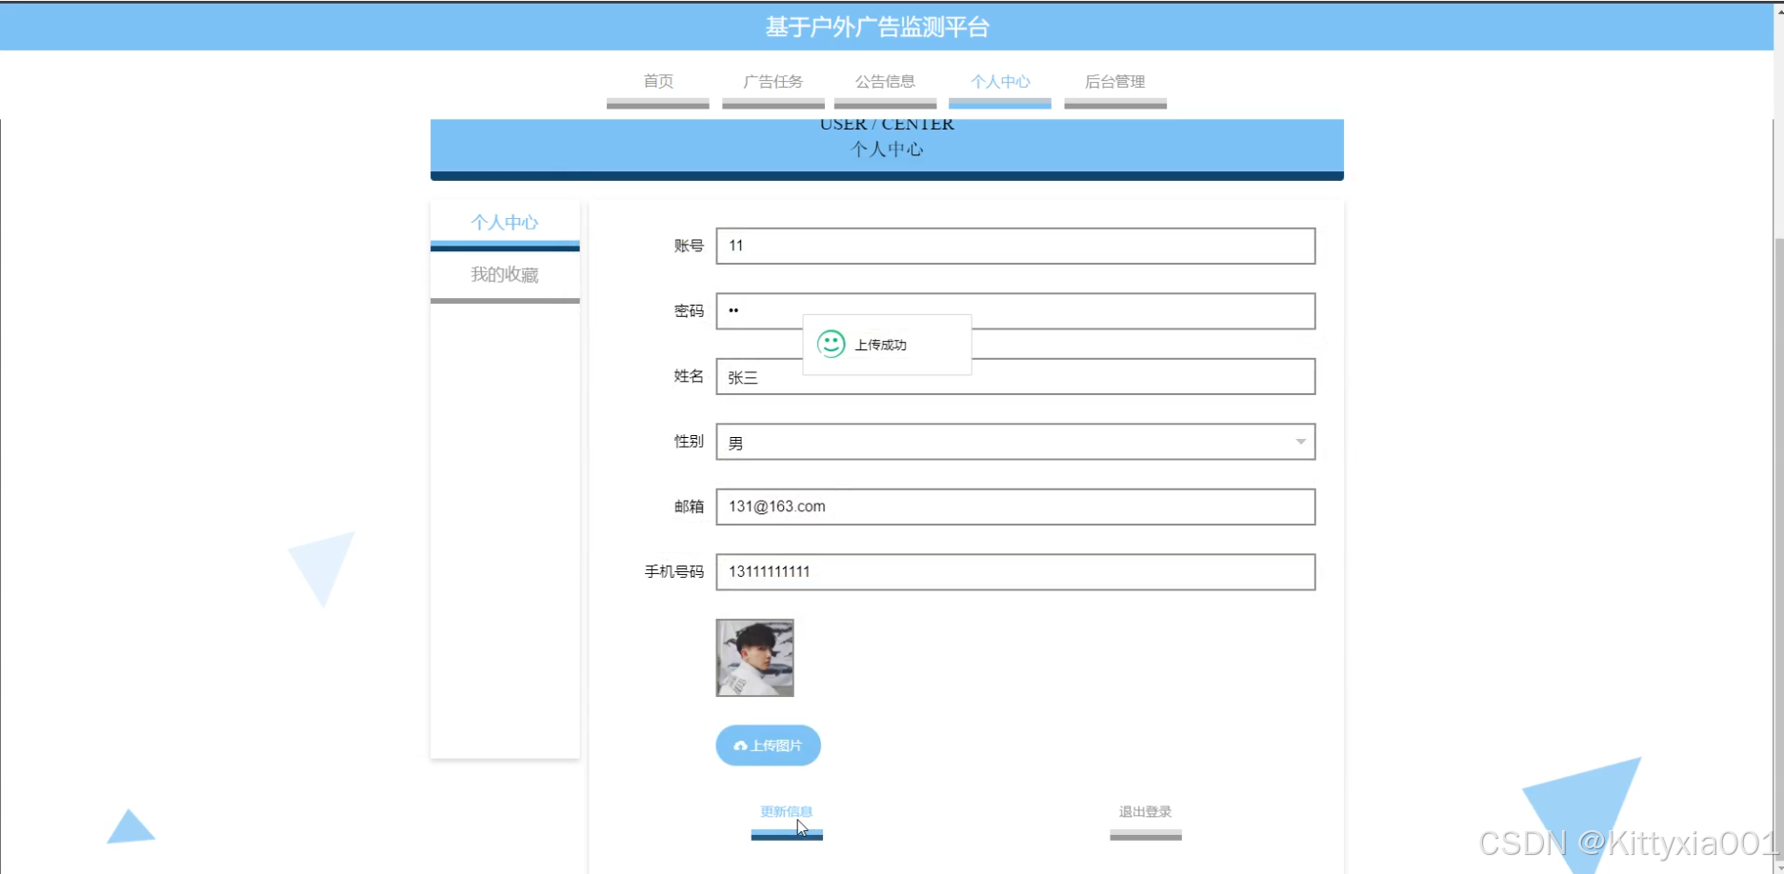Click the smiley icon in the 上传成功 toast
This screenshot has width=1784, height=874.
pos(831,344)
